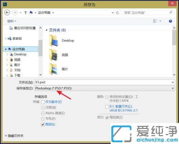Click the forward navigation arrow

click(x=15, y=12)
